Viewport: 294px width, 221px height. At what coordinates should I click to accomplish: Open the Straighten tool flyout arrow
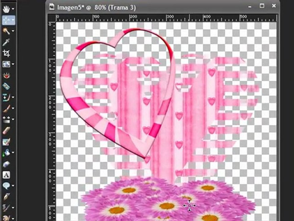tap(13, 64)
